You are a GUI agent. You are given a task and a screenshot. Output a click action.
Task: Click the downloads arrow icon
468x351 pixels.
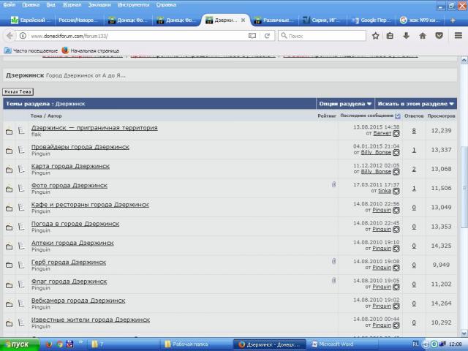coord(406,35)
